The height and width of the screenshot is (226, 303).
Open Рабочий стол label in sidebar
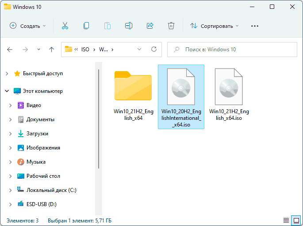[43, 176]
